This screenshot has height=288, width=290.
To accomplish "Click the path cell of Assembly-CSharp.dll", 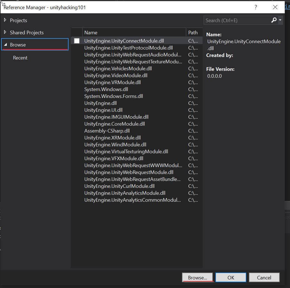I will point(193,131).
